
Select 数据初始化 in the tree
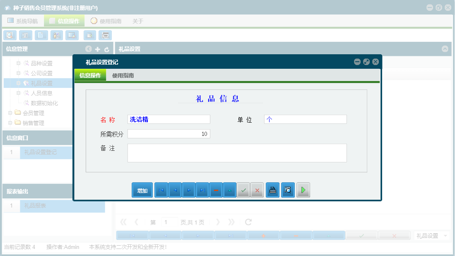click(44, 103)
